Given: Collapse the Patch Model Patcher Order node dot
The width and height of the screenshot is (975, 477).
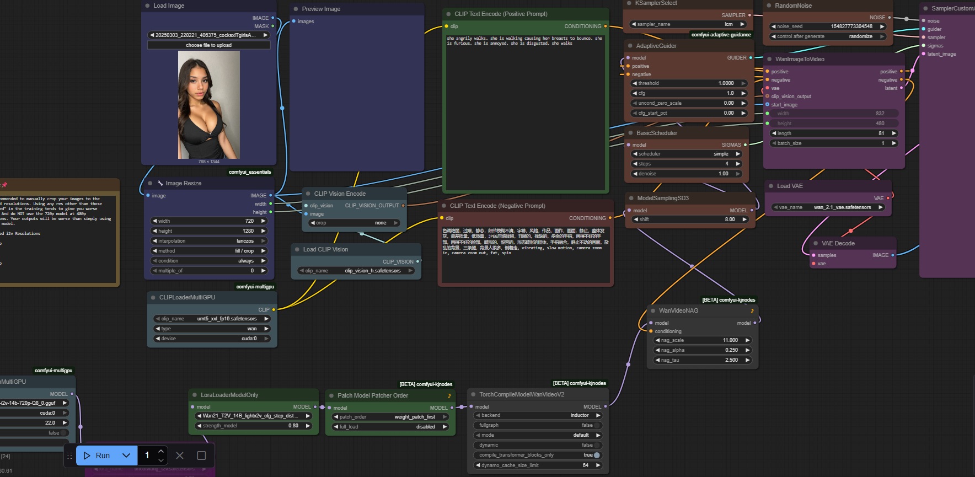Looking at the screenshot, I should coord(331,395).
